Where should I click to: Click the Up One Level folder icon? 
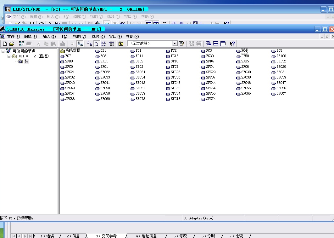[121, 44]
